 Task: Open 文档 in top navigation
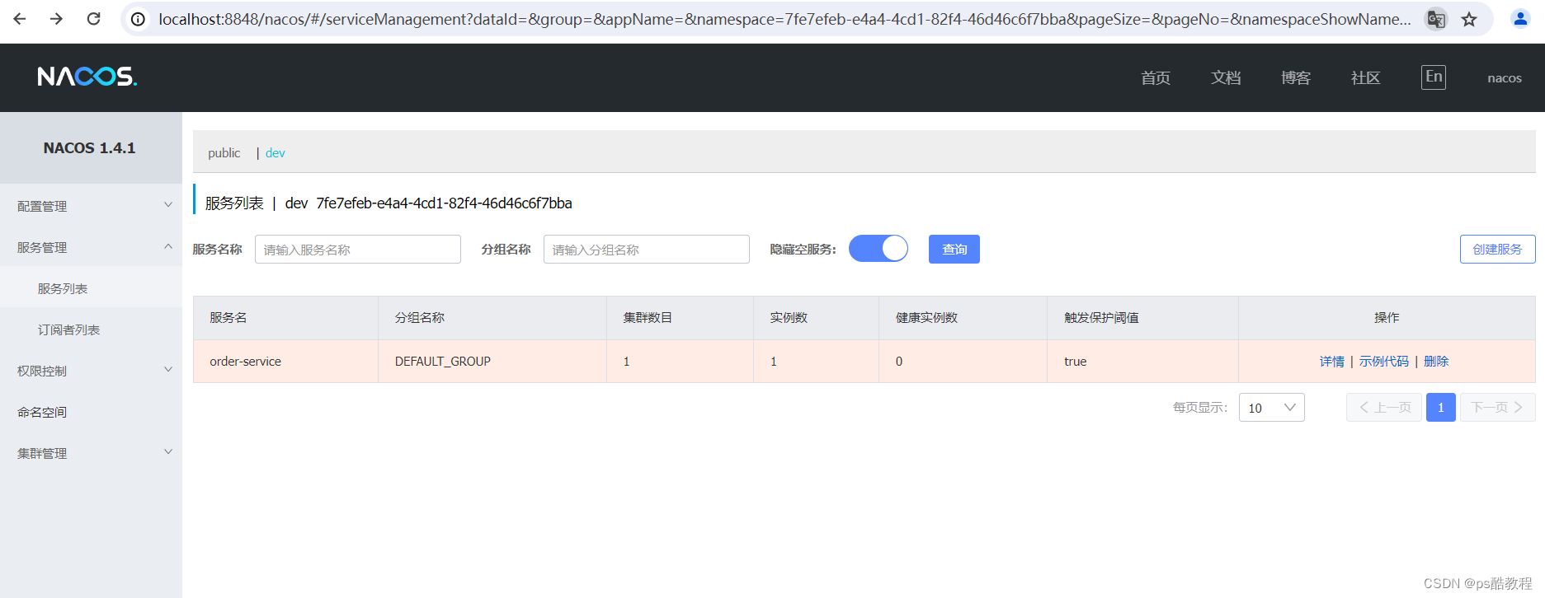(x=1226, y=77)
